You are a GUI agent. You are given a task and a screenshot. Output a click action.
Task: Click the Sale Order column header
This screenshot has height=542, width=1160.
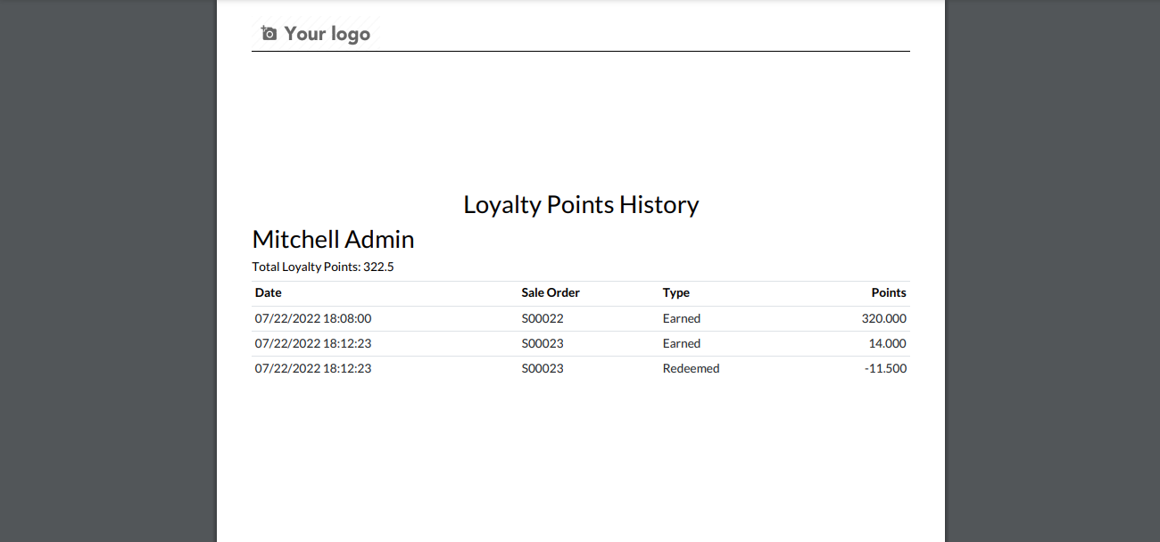tap(551, 292)
